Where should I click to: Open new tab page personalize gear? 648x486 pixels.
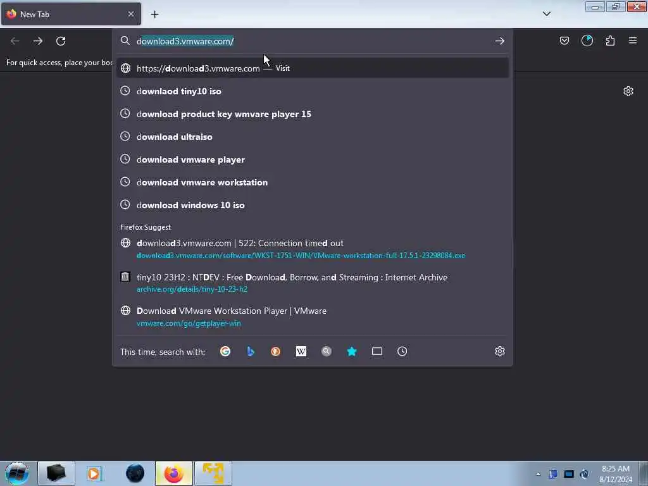coord(628,91)
